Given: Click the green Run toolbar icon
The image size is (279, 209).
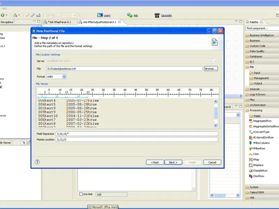Looking at the screenshot, I should (2, 15).
